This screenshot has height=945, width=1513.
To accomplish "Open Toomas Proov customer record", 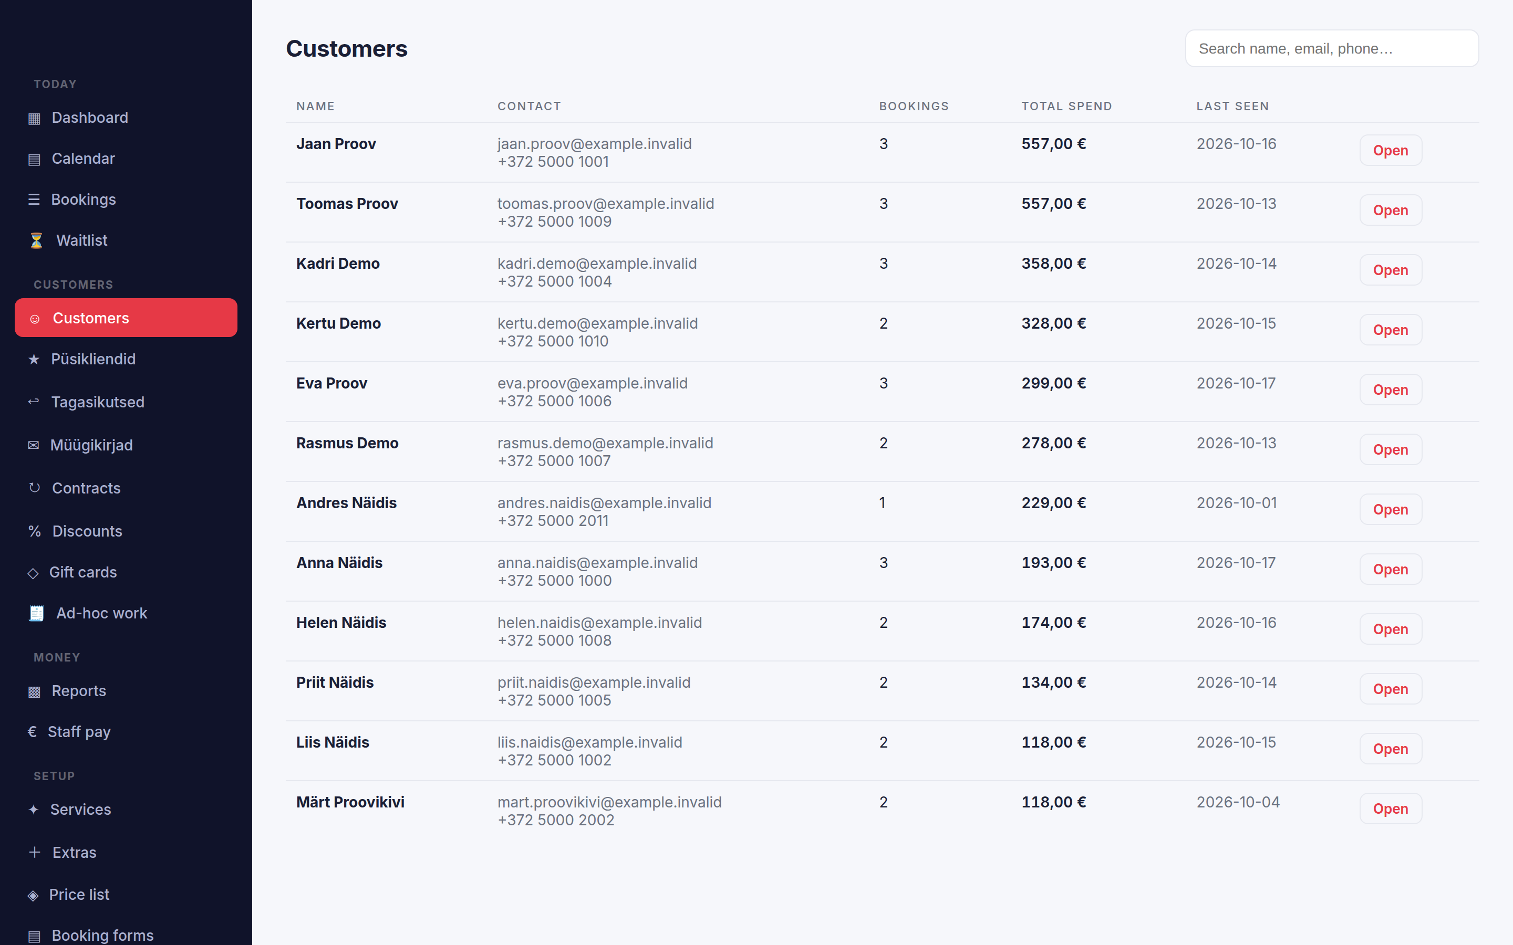I will tap(1391, 211).
